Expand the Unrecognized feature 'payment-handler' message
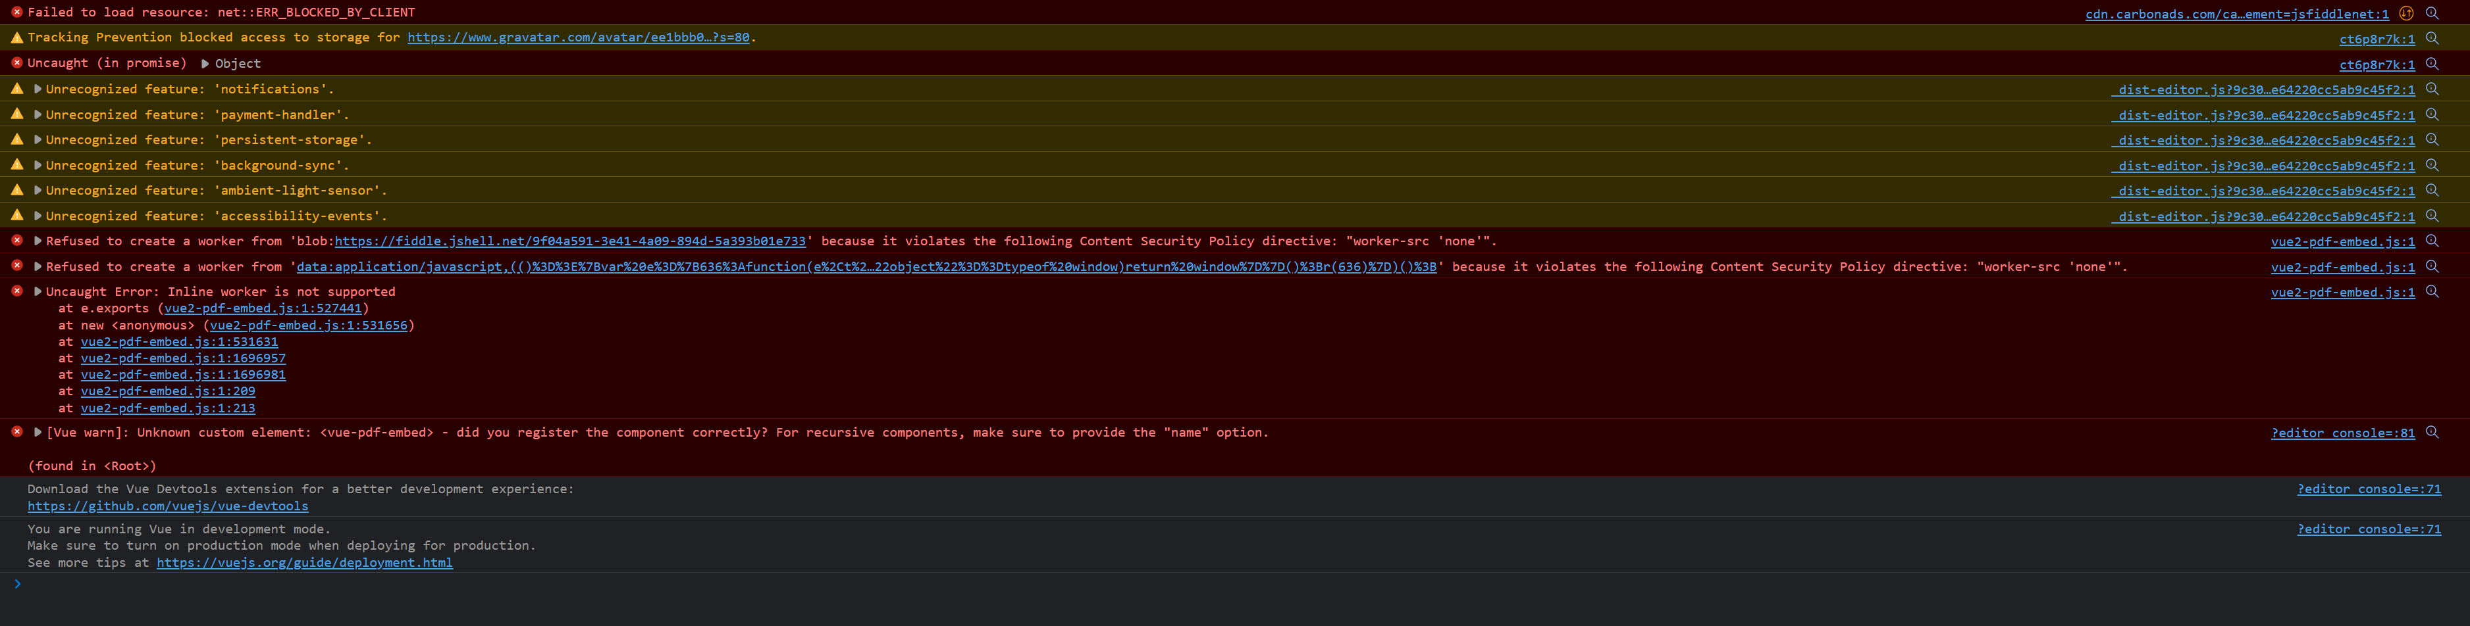 (38, 114)
